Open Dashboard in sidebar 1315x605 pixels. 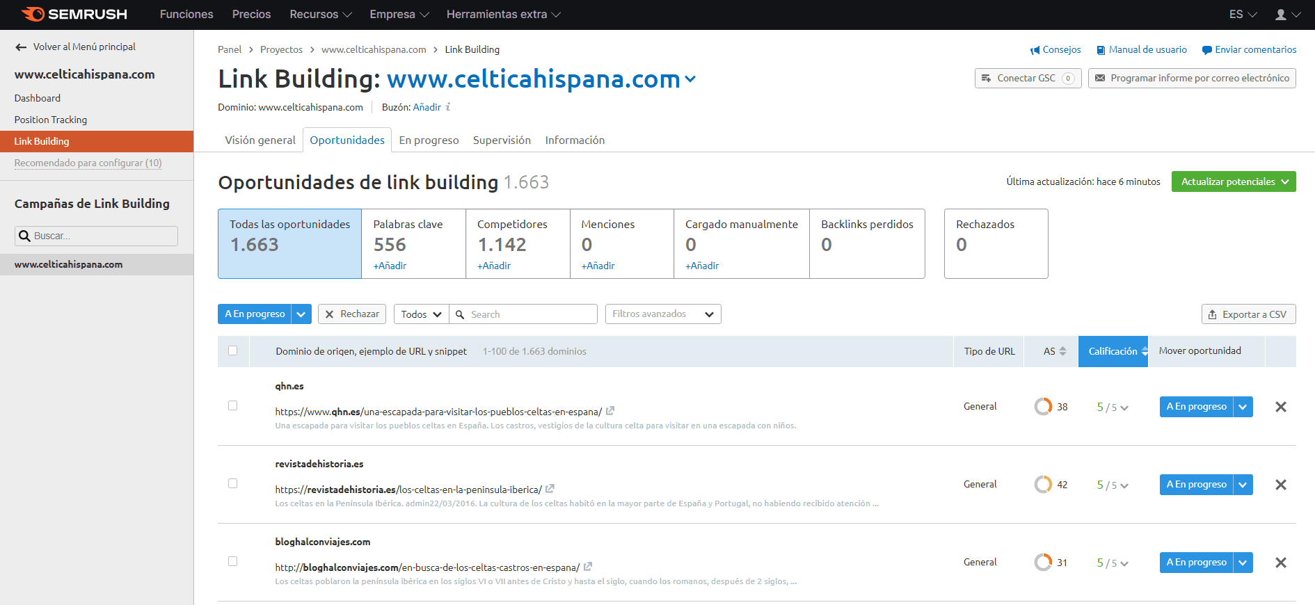pos(38,99)
